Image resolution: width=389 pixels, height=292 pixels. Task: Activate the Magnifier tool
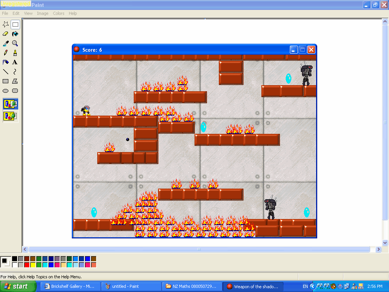coord(15,43)
